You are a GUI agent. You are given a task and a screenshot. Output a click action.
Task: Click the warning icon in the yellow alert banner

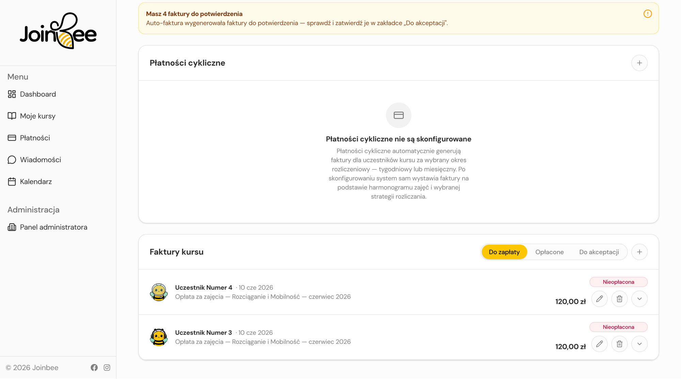647,14
